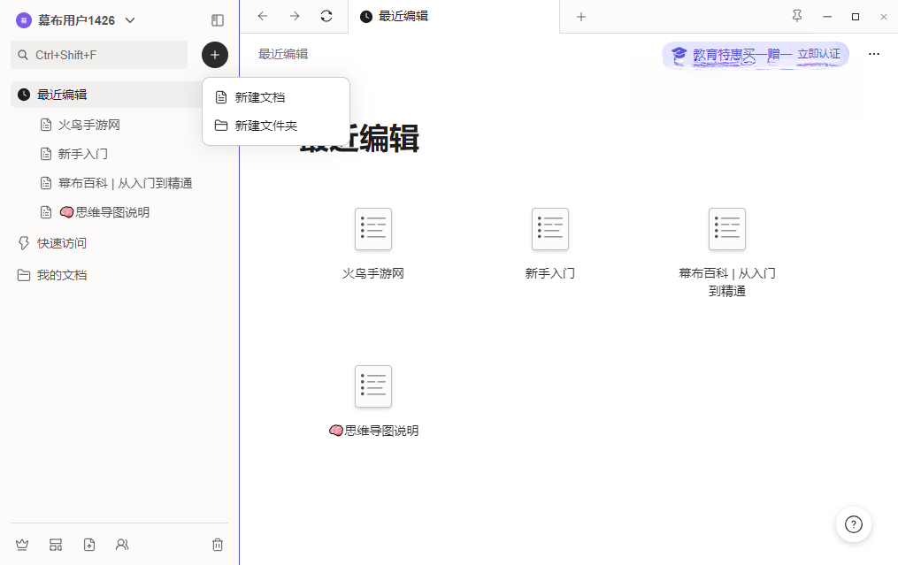Open the template store icon in bottom bar
This screenshot has width=898, height=565.
[56, 545]
